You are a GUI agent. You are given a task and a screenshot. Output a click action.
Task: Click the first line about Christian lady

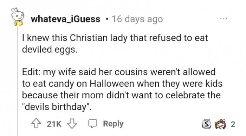point(115,38)
